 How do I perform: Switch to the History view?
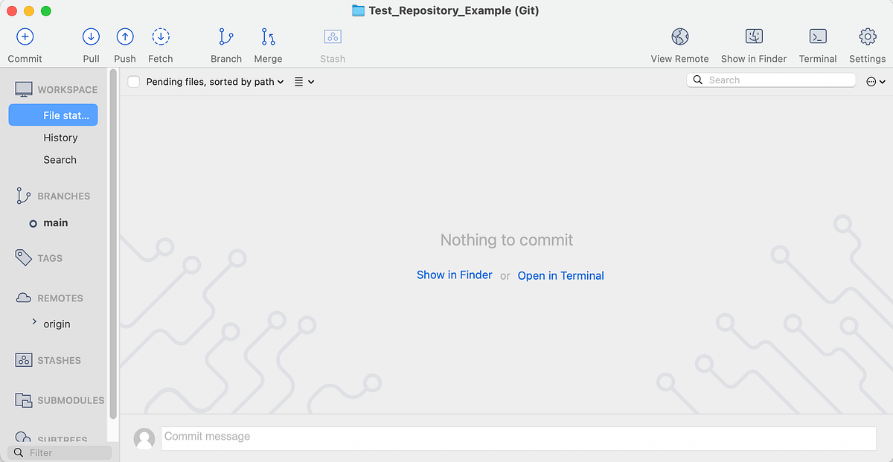pos(60,138)
